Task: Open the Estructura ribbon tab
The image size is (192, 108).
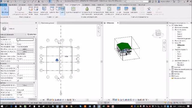Action: coord(22,5)
